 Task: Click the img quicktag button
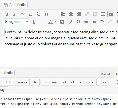pyautogui.click(x=55, y=82)
